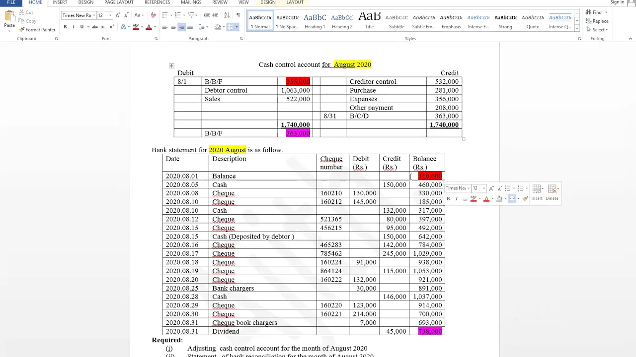Image resolution: width=636 pixels, height=357 pixels.
Task: Click Superscript icon in Font group
Action: pyautogui.click(x=111, y=27)
